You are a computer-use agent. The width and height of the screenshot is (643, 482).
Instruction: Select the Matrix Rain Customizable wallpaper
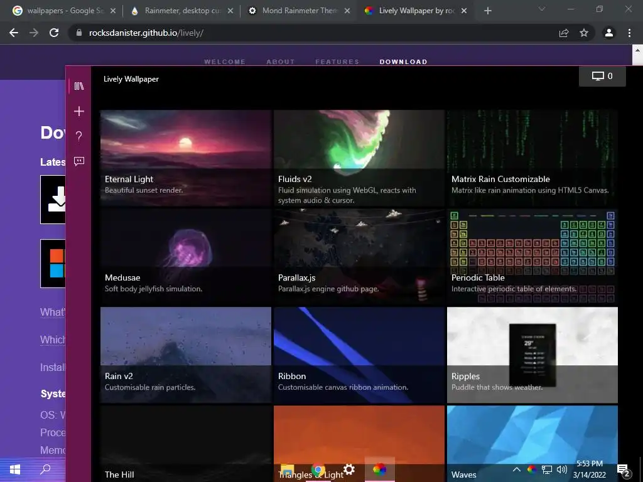coord(532,158)
